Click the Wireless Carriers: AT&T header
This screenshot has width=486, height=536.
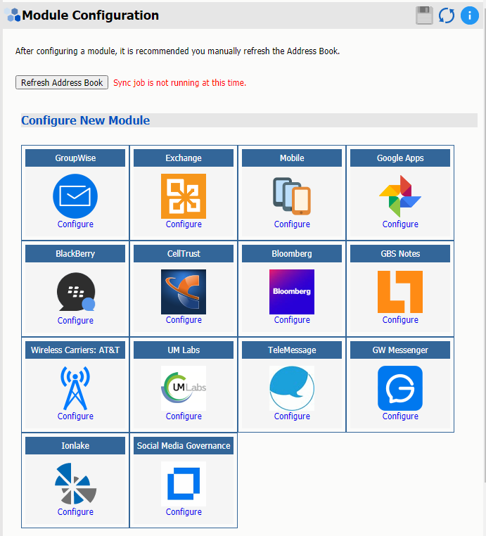pyautogui.click(x=75, y=350)
